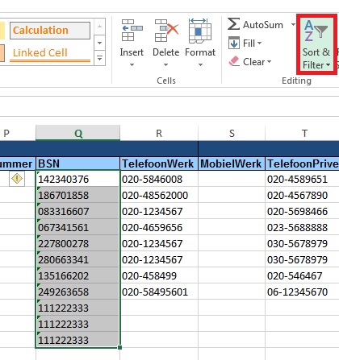Apply the Calculation cell style
The height and width of the screenshot is (360, 339).
[50, 31]
